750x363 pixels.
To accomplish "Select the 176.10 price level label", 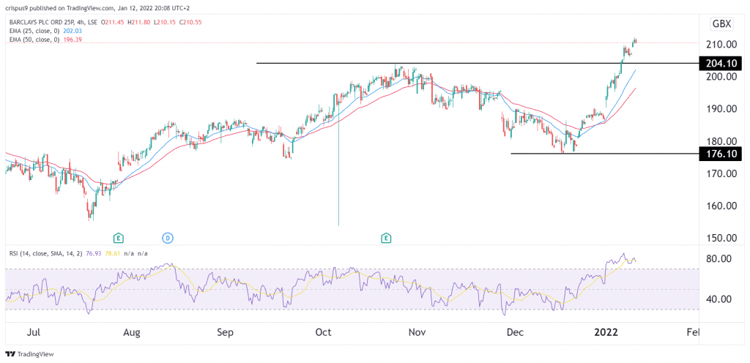I will [721, 153].
